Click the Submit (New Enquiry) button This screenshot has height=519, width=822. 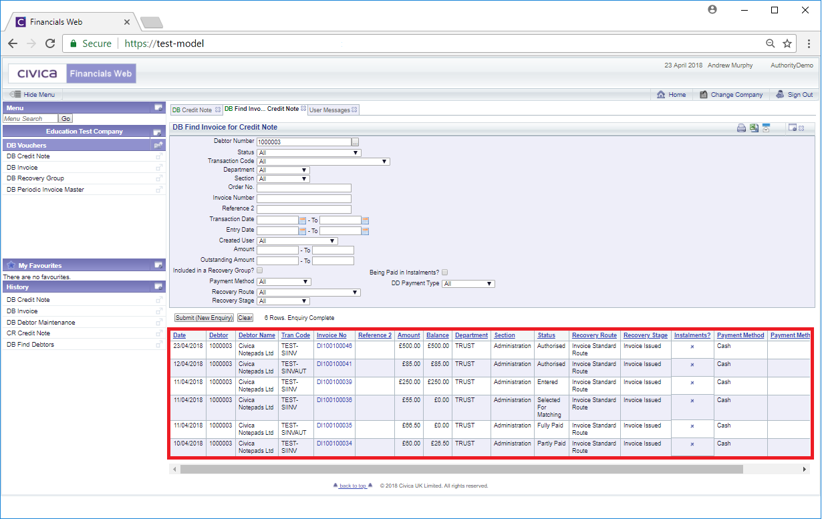(204, 318)
